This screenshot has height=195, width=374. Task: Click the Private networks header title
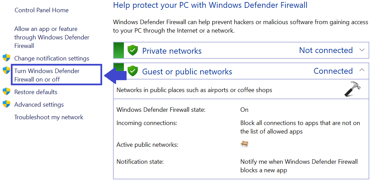[172, 51]
